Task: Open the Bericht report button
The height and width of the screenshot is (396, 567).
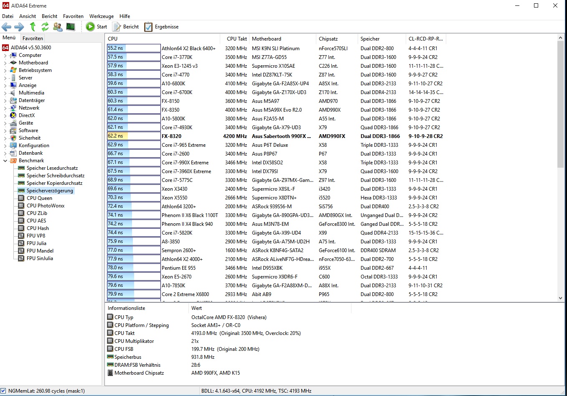Action: click(x=125, y=27)
